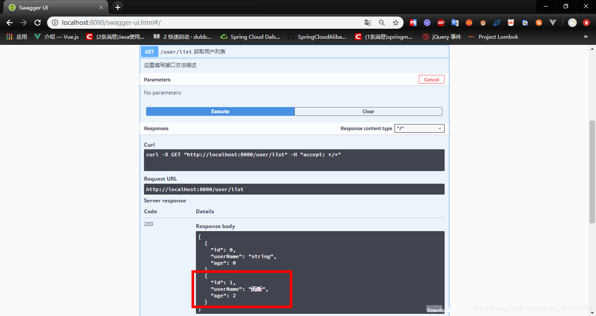The image size is (596, 316).
Task: Click the "age": 2 line in response
Action: (223, 296)
